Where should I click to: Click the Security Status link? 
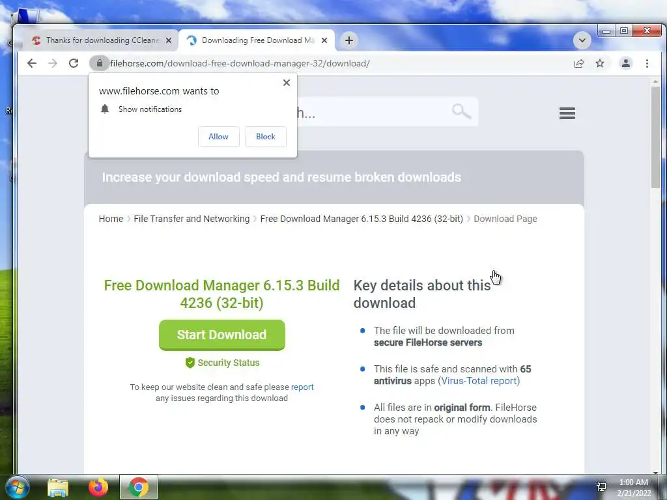[x=229, y=363]
